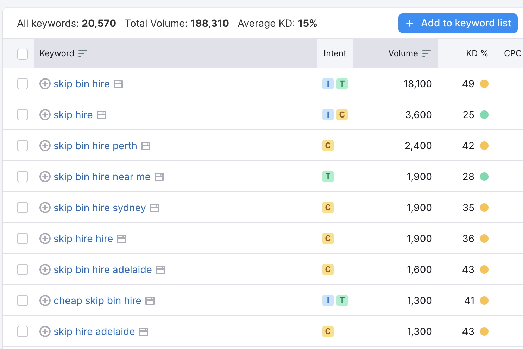Open SERP icon next to skip hire hire
This screenshot has width=523, height=349.
121,239
